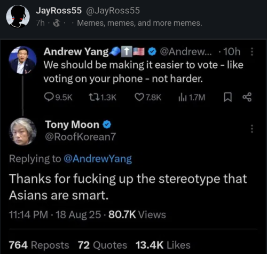Bookmark Andrew Yang's tweet
This screenshot has height=254, width=267.
tap(227, 97)
